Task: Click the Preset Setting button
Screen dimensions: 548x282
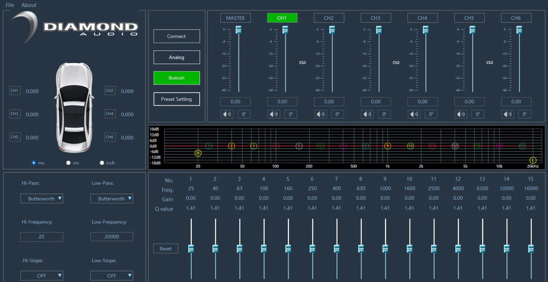Action: (x=176, y=99)
